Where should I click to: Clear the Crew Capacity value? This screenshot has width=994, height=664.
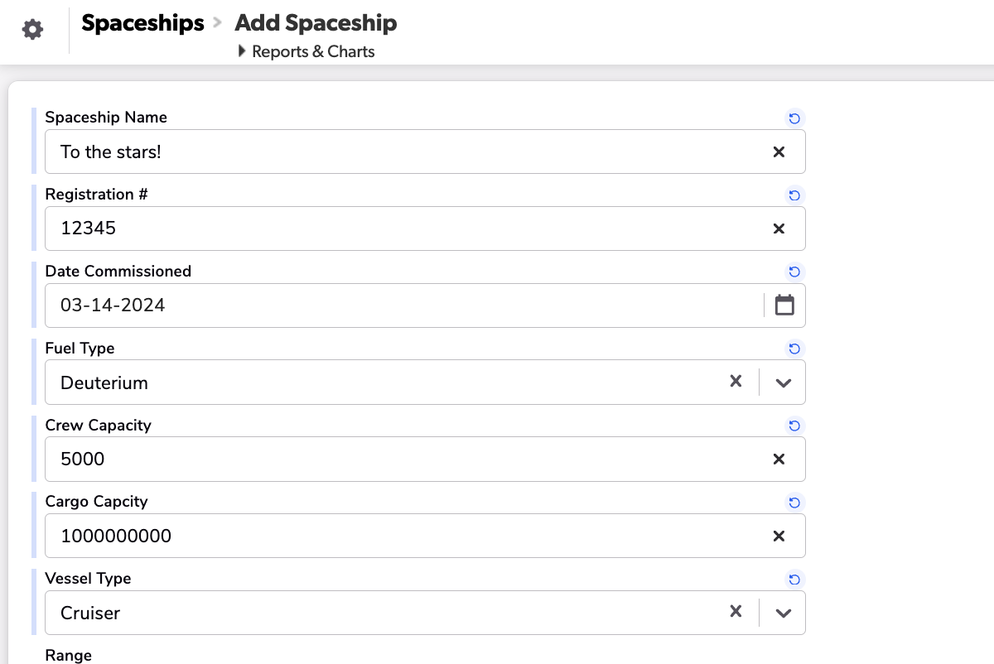[778, 459]
